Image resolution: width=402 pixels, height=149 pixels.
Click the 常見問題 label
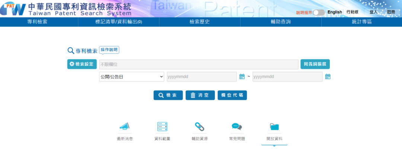point(237,139)
